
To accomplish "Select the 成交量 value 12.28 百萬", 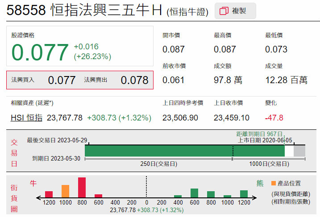I will click(x=287, y=80).
